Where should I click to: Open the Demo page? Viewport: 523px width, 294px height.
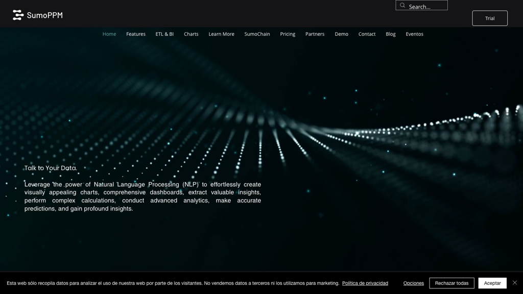(341, 34)
